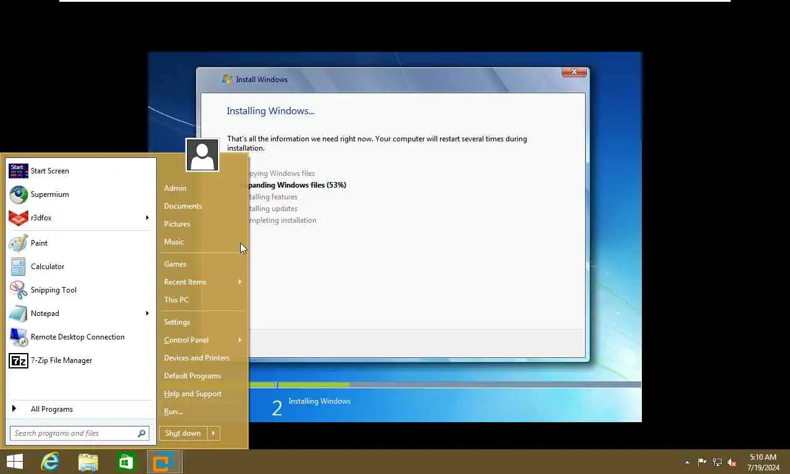Image resolution: width=790 pixels, height=474 pixels.
Task: Click 'Installing features' step text
Action: click(x=273, y=197)
